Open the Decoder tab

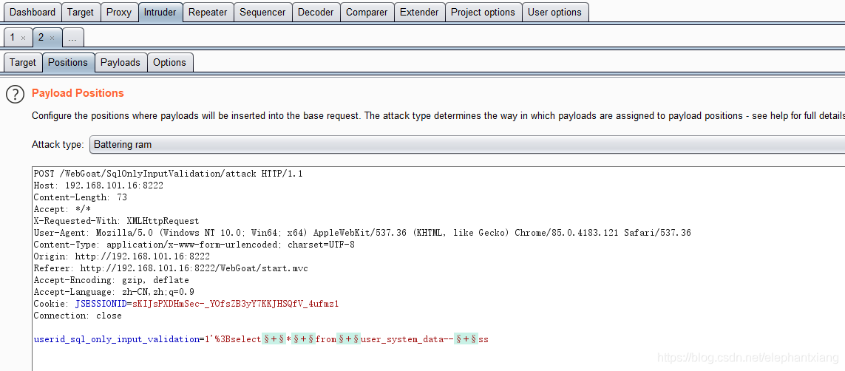coord(316,12)
